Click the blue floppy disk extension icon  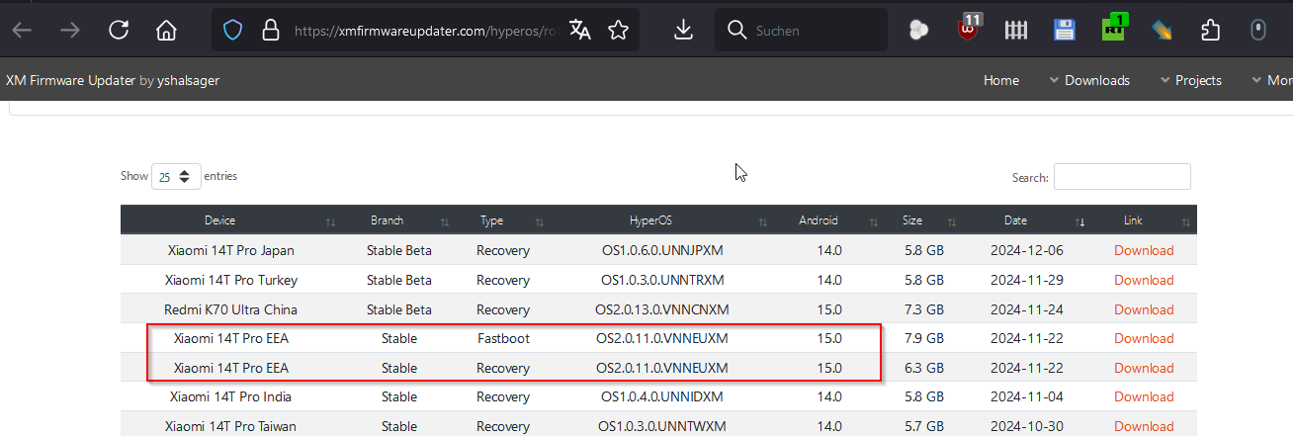click(1064, 30)
